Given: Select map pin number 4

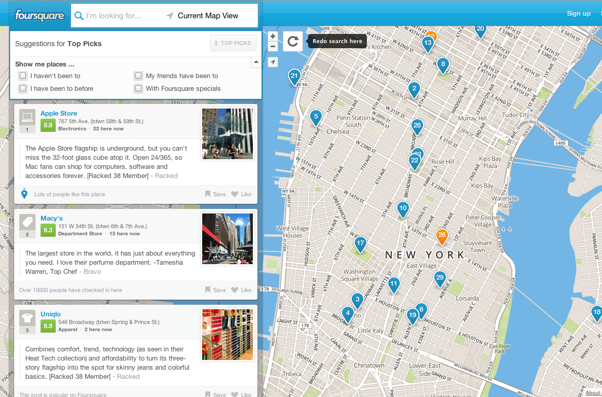Looking at the screenshot, I should pos(348,314).
